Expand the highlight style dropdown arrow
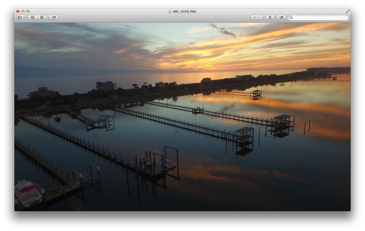Image resolution: width=365 pixels, height=231 pixels. point(261,18)
